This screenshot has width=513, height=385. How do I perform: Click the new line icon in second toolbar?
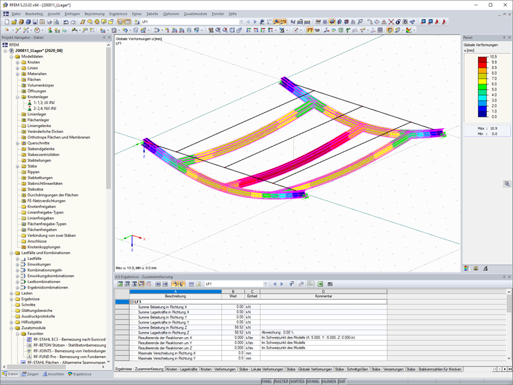[x=18, y=30]
